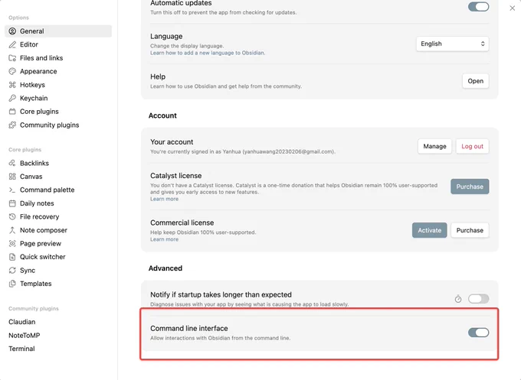Click the Appearance palette icon
This screenshot has height=380, width=521.
coord(12,71)
